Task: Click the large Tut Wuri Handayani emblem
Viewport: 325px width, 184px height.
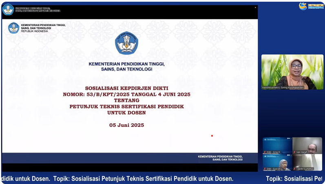Action: tap(127, 43)
